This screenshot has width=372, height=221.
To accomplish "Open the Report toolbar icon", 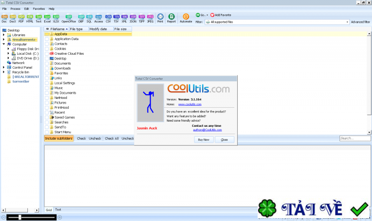I will tap(171, 18).
